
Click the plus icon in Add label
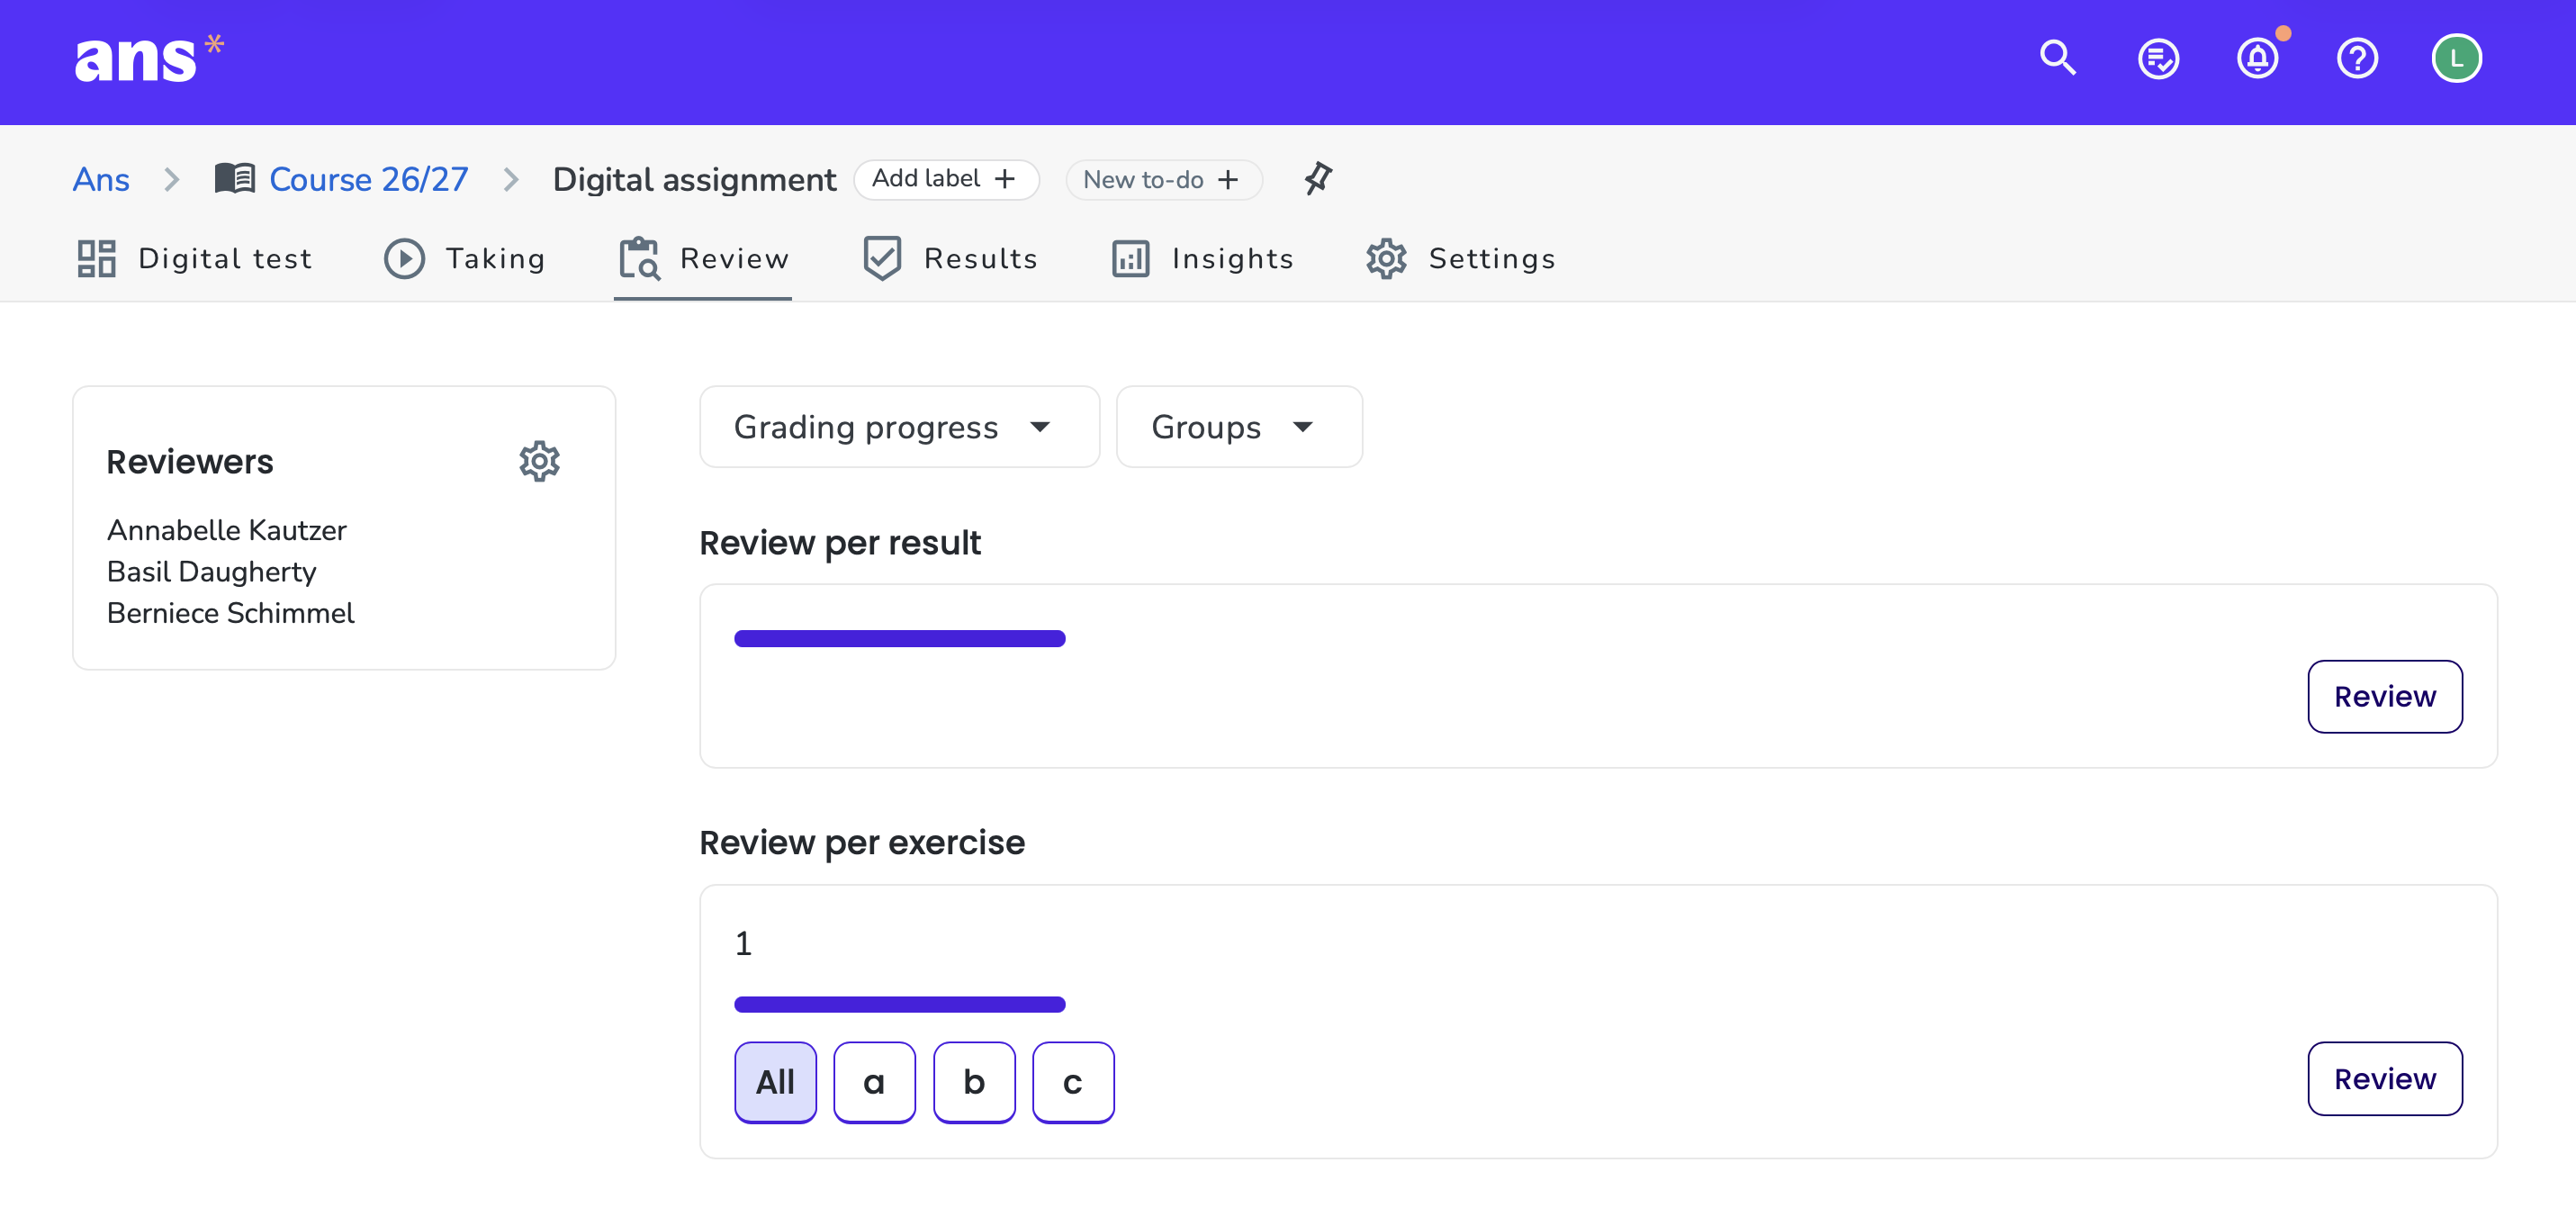click(1005, 178)
